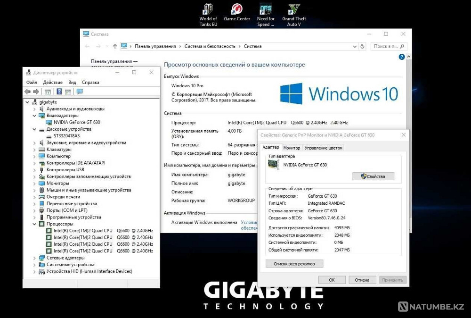Open Game Center desktop icon
The height and width of the screenshot is (318, 471).
click(237, 9)
